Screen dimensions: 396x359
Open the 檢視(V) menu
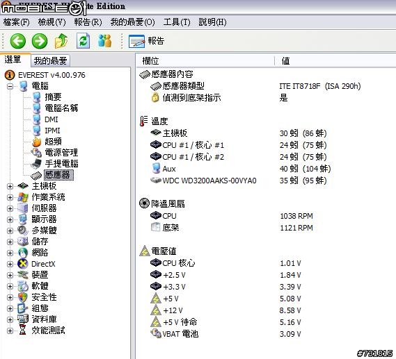coord(52,22)
